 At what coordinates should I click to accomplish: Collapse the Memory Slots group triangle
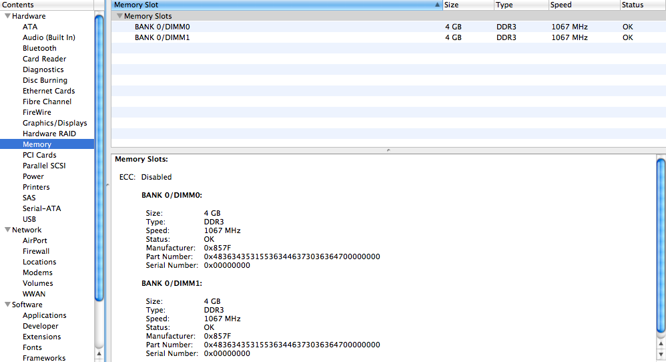[x=119, y=16]
